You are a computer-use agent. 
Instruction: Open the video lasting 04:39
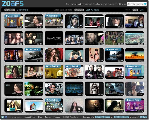(114, 72)
